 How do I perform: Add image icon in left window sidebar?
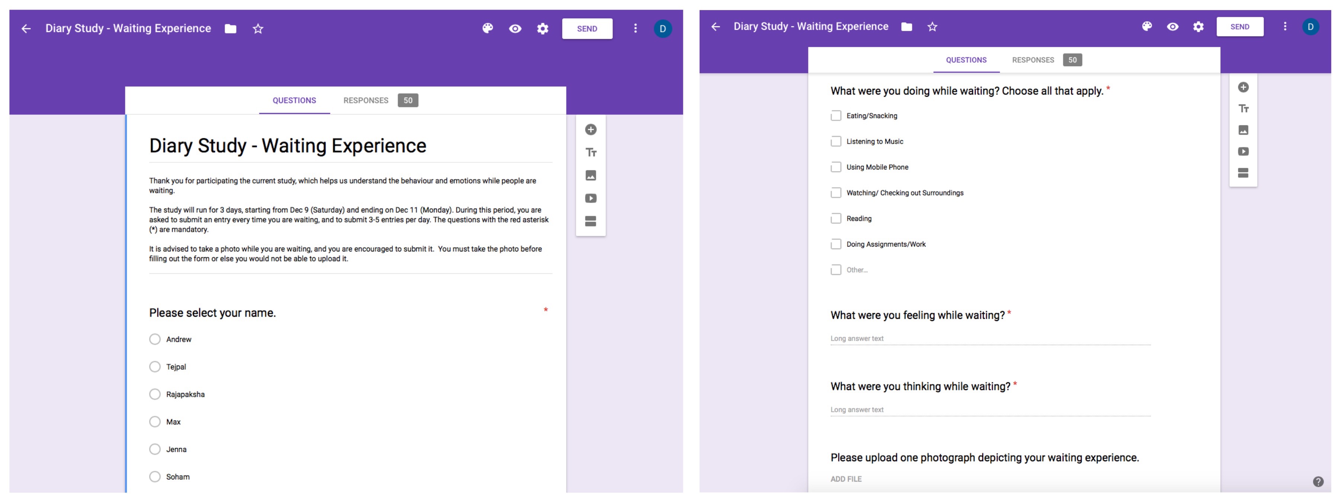point(591,175)
